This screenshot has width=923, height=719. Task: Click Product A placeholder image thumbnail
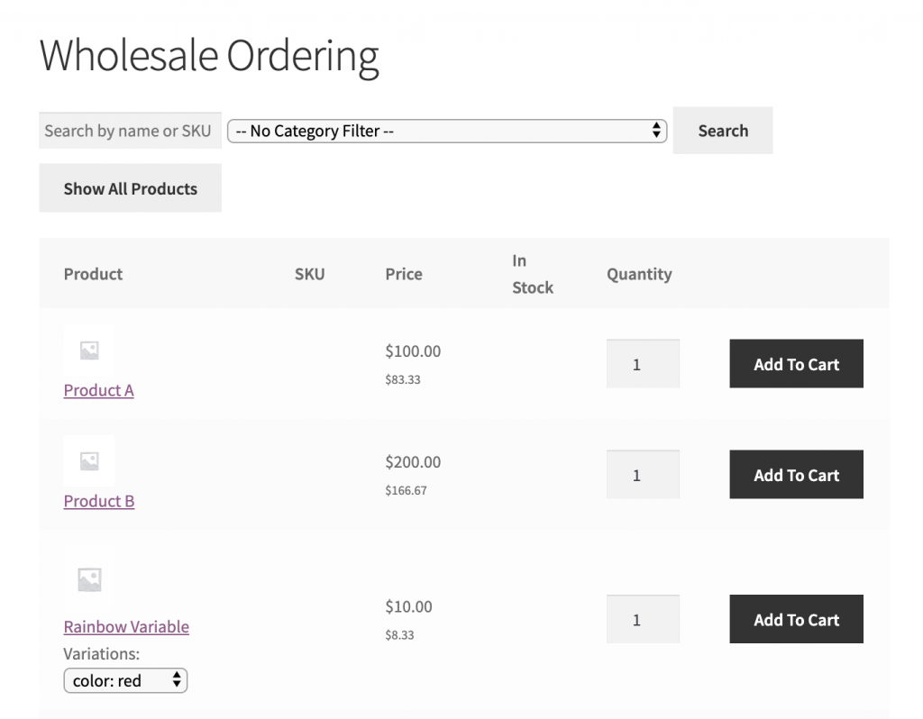(x=89, y=350)
